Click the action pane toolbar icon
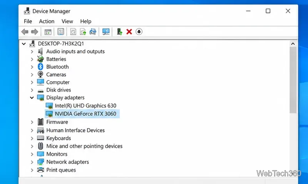308x184 pixels. click(x=83, y=32)
